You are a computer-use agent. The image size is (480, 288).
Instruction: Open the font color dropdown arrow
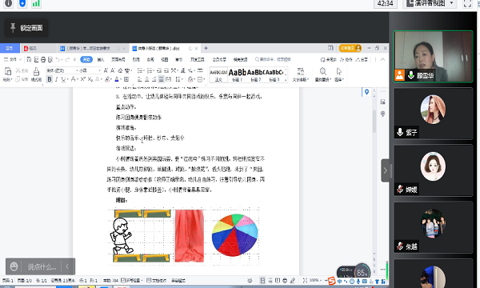click(x=120, y=79)
